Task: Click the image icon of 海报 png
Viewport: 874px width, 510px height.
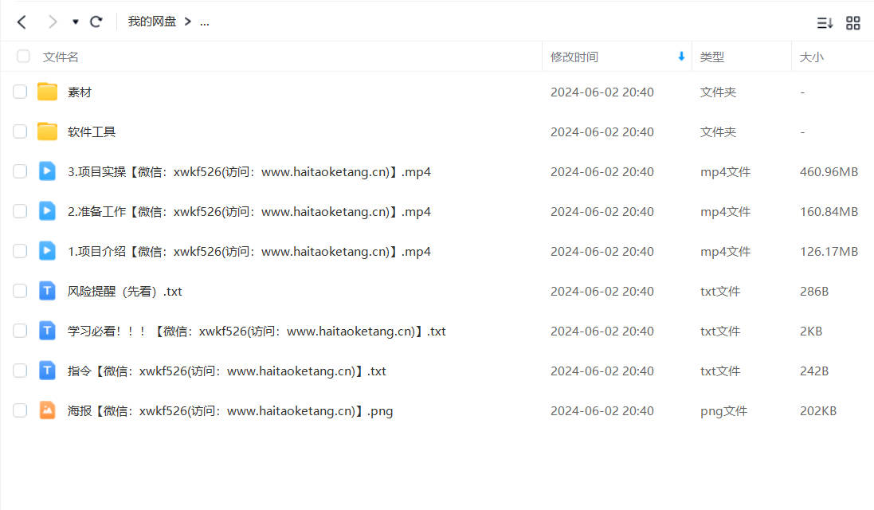Action: 47,410
